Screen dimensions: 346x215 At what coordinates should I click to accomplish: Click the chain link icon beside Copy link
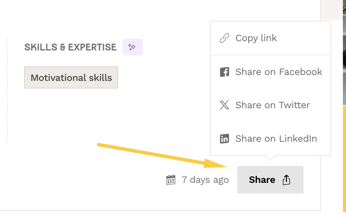coord(224,38)
